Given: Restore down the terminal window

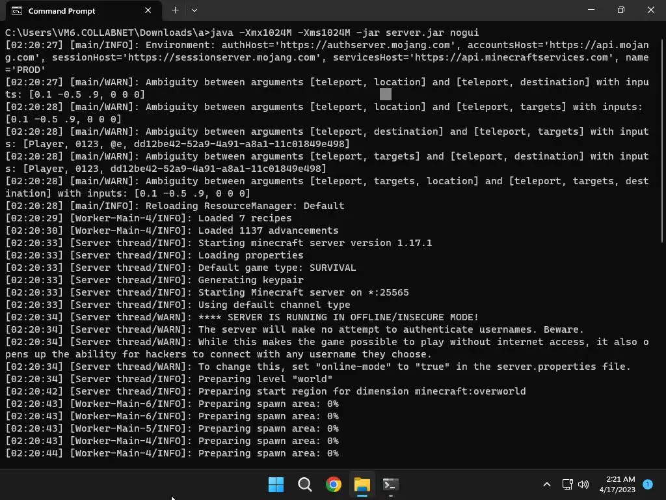Looking at the screenshot, I should [620, 10].
